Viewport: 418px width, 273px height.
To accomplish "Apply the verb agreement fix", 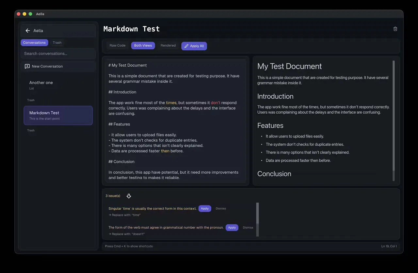I will tap(232, 228).
